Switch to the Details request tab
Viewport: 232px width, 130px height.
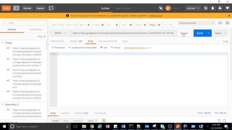click(141, 25)
